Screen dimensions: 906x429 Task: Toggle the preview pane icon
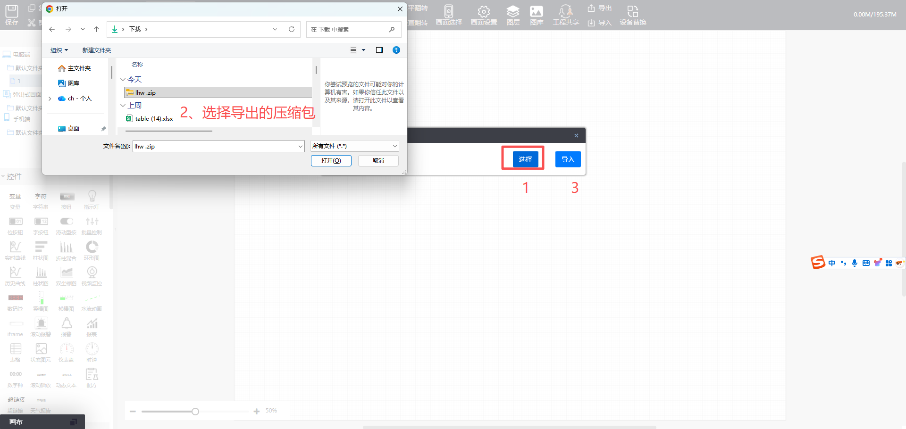click(379, 50)
